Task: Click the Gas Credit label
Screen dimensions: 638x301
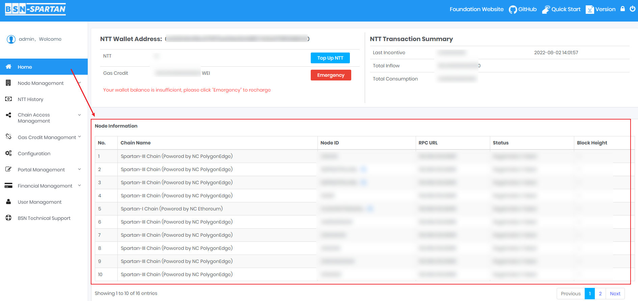Action: (115, 73)
